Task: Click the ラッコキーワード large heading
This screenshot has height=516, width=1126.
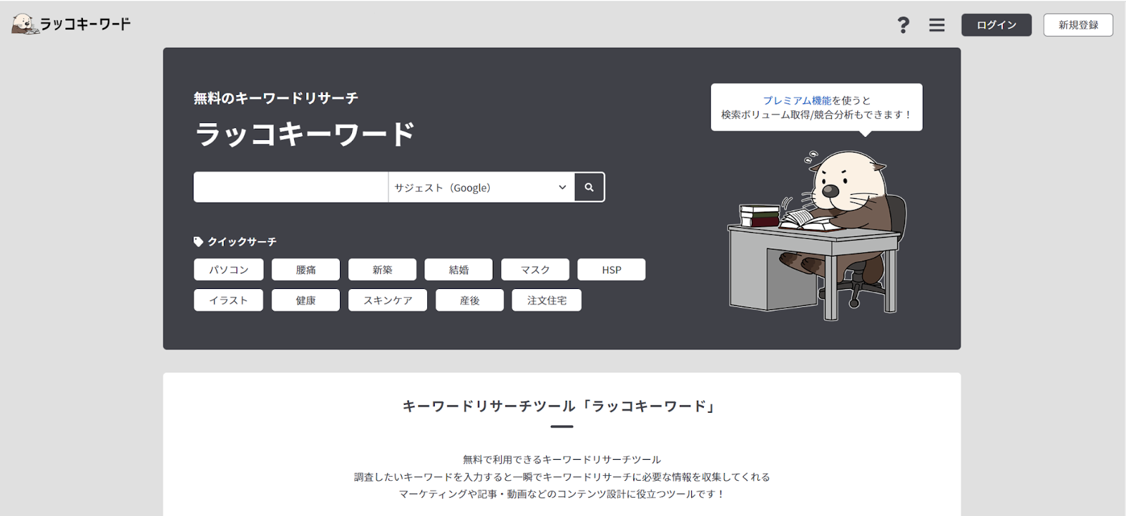Action: [x=305, y=134]
